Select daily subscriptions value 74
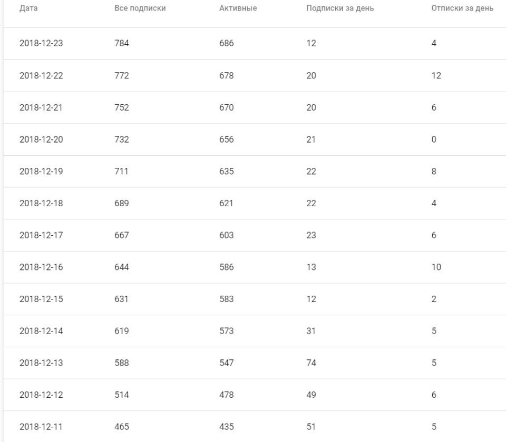 point(311,363)
